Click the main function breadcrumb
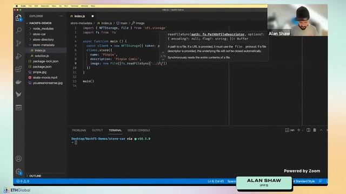 pyautogui.click(x=122, y=23)
